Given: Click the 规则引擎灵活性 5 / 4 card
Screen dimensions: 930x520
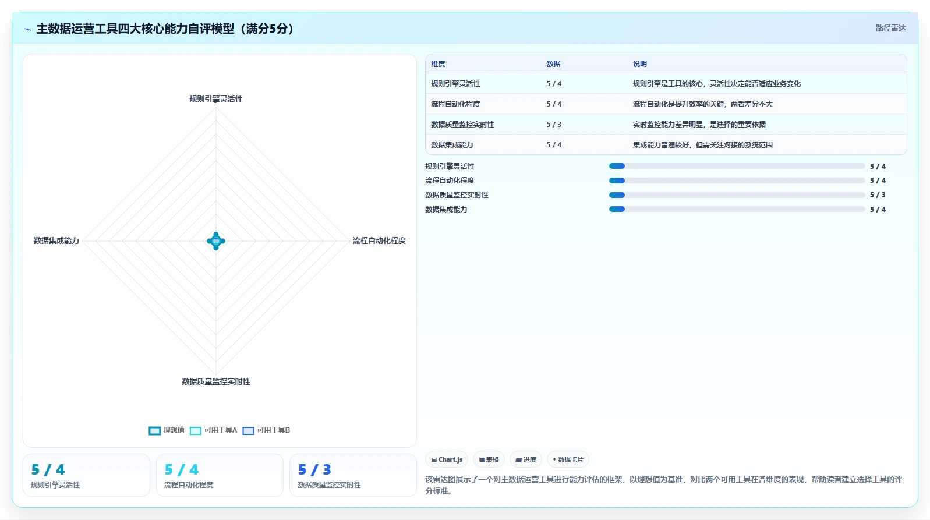Looking at the screenshot, I should pos(86,475).
